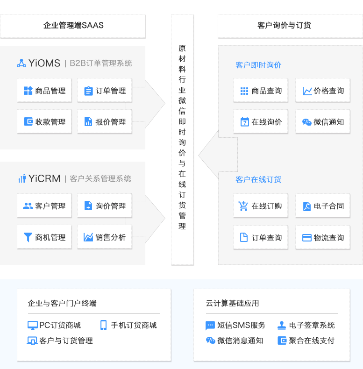Click the 电子合同 PDF document icon

point(307,206)
